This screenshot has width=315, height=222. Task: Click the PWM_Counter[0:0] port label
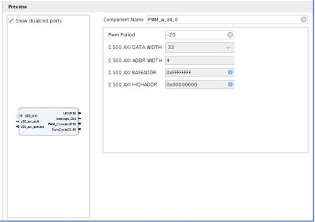(x=62, y=124)
